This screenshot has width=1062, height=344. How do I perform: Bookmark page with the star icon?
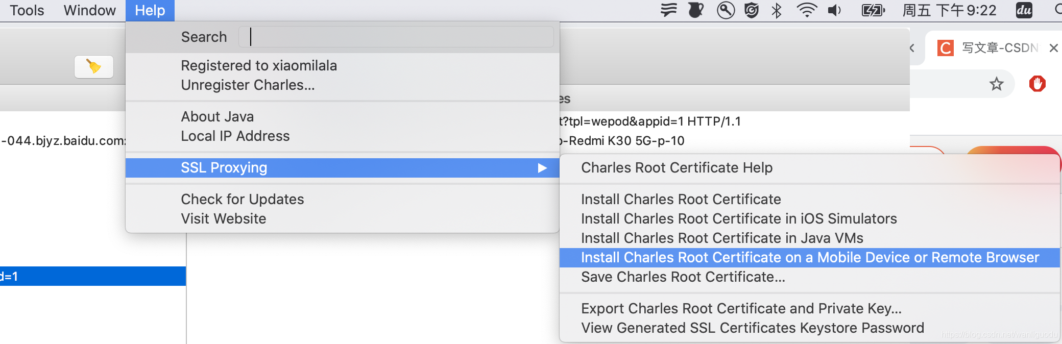pyautogui.click(x=996, y=84)
